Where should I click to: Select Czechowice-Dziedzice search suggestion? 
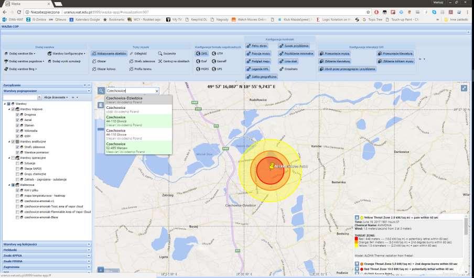[138, 100]
